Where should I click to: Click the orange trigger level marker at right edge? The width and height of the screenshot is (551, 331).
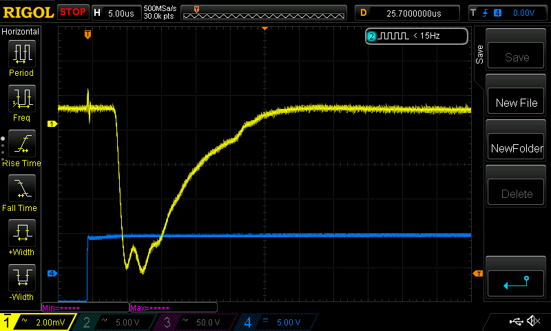click(x=478, y=273)
